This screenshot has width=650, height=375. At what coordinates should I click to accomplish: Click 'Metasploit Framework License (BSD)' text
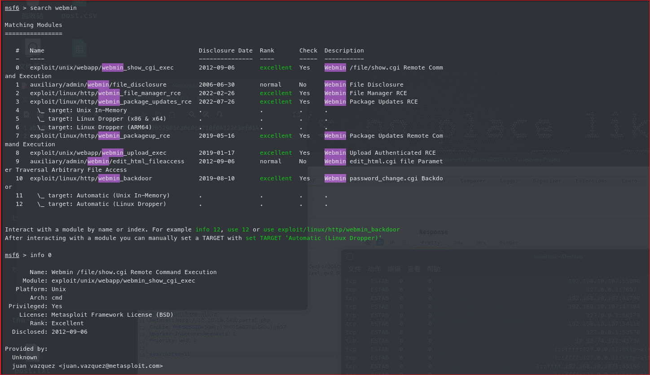tap(113, 314)
